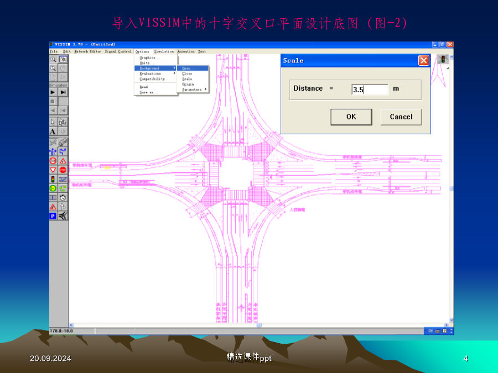Select the transit stop H icon
498x373 pixels.
click(53, 188)
